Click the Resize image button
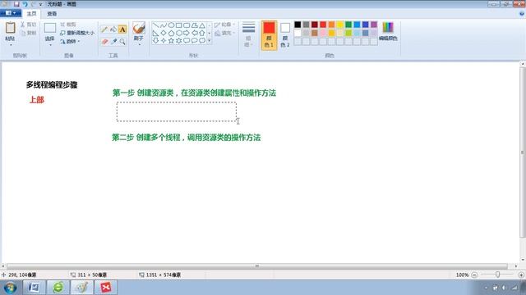 pos(77,33)
